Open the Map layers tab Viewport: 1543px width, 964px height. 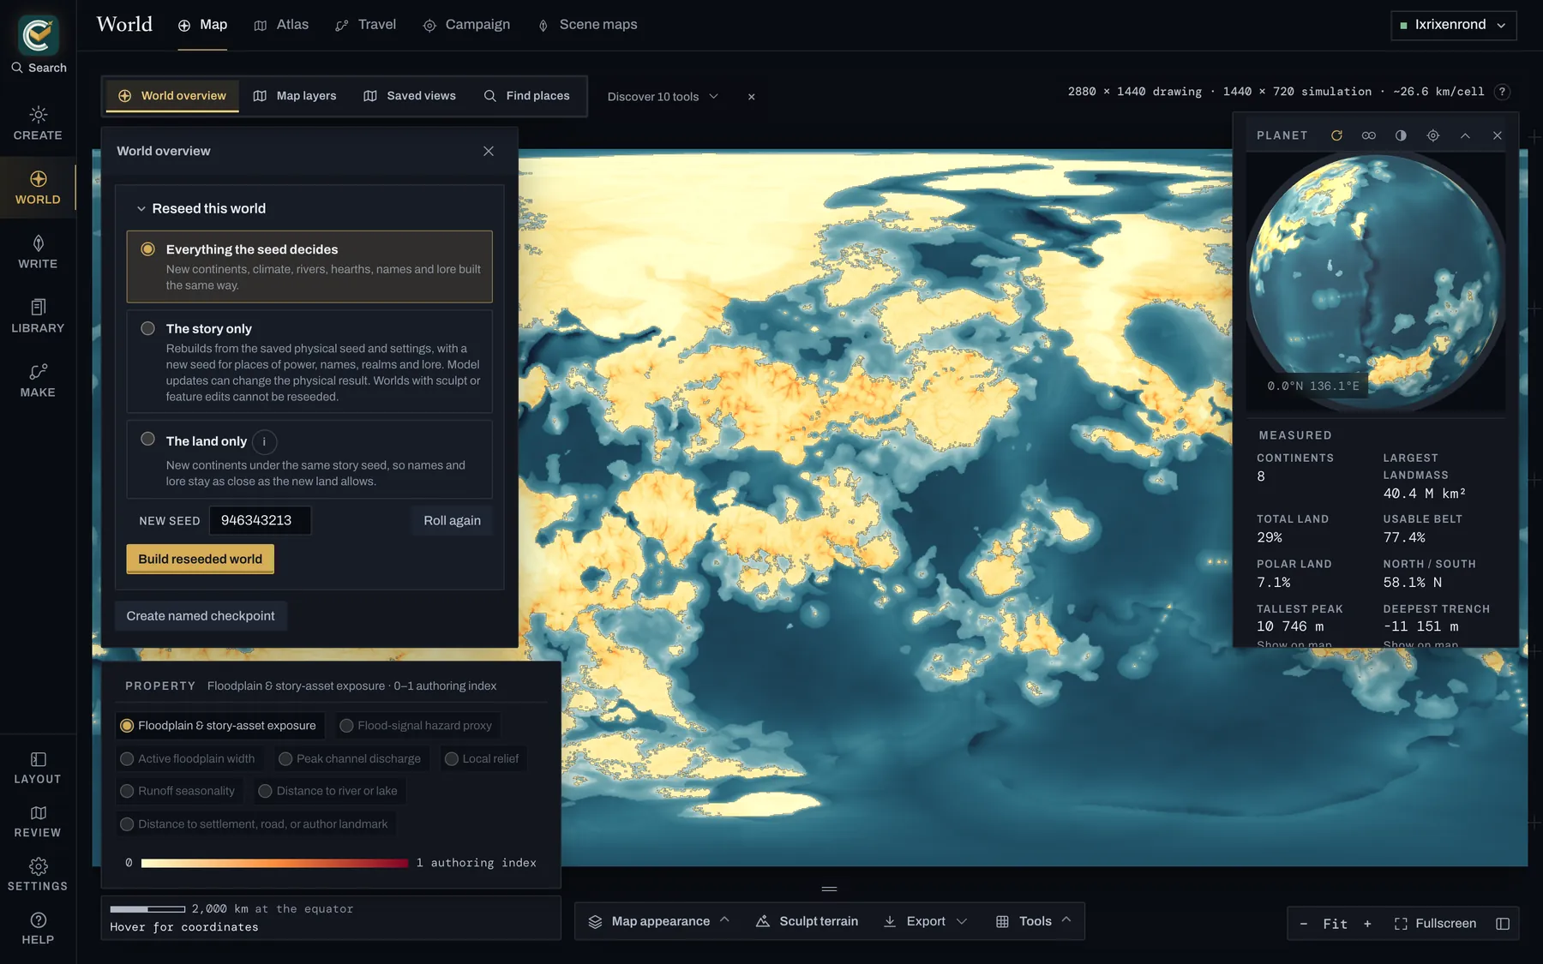click(x=295, y=96)
